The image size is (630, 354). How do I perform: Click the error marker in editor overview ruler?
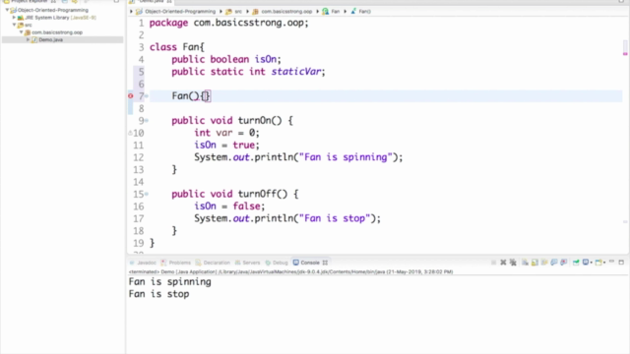tap(625, 53)
